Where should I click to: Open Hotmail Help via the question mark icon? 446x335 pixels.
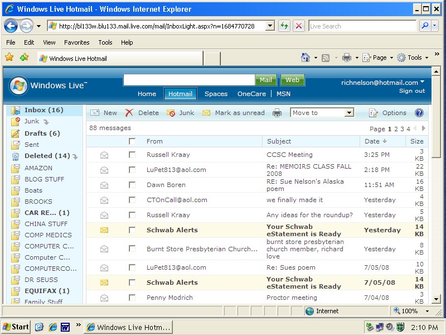(419, 112)
